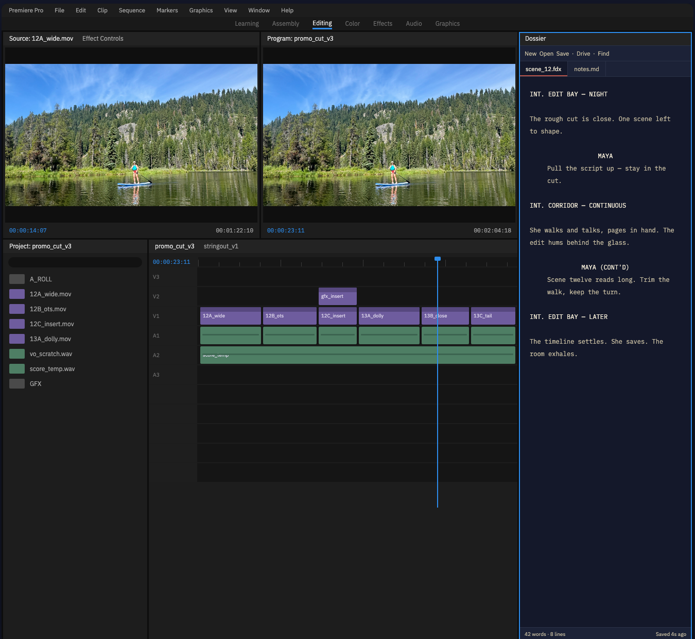Select the score_temp audio clip on A2
This screenshot has width=695, height=639.
click(x=358, y=355)
